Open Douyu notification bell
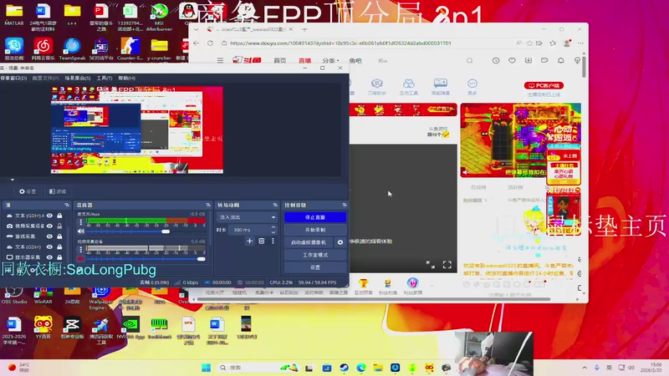 tap(561, 60)
